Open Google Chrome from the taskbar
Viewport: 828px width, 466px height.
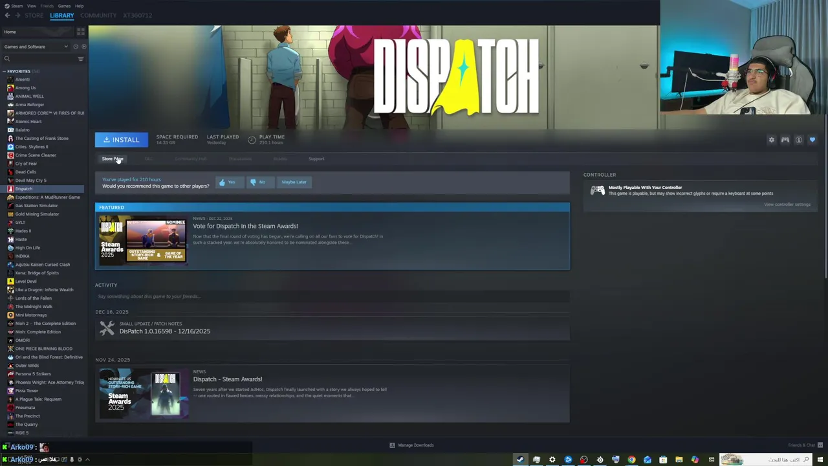(631, 460)
